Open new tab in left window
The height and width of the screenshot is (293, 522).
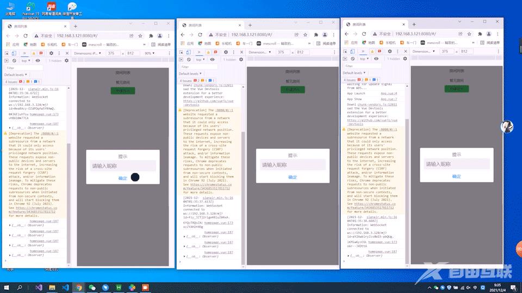(76, 26)
